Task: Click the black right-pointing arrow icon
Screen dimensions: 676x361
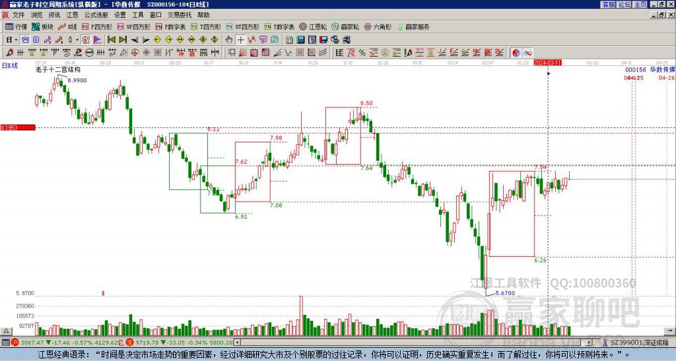Action: [146, 40]
